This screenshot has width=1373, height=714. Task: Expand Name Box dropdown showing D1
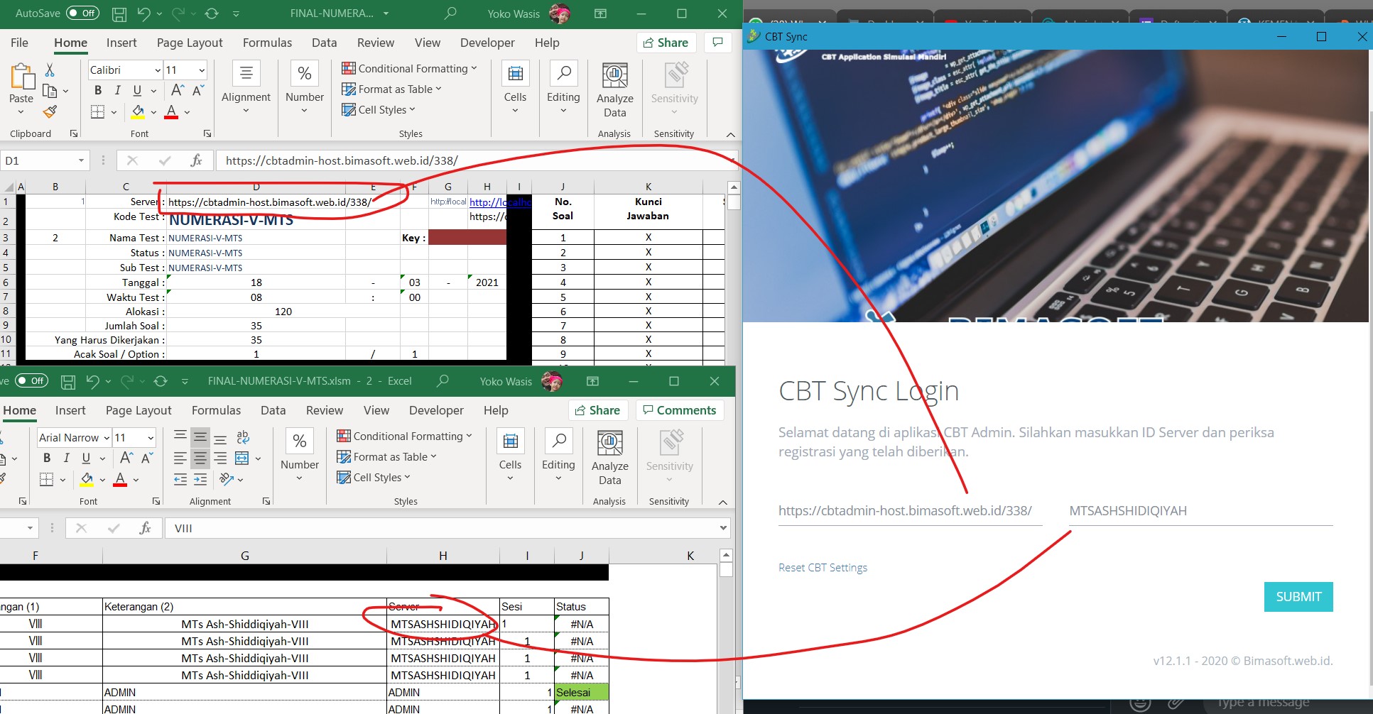tap(81, 160)
